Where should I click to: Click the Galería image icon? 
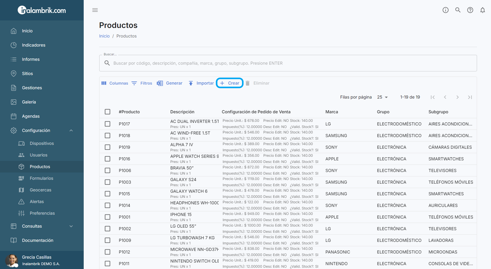click(14, 102)
